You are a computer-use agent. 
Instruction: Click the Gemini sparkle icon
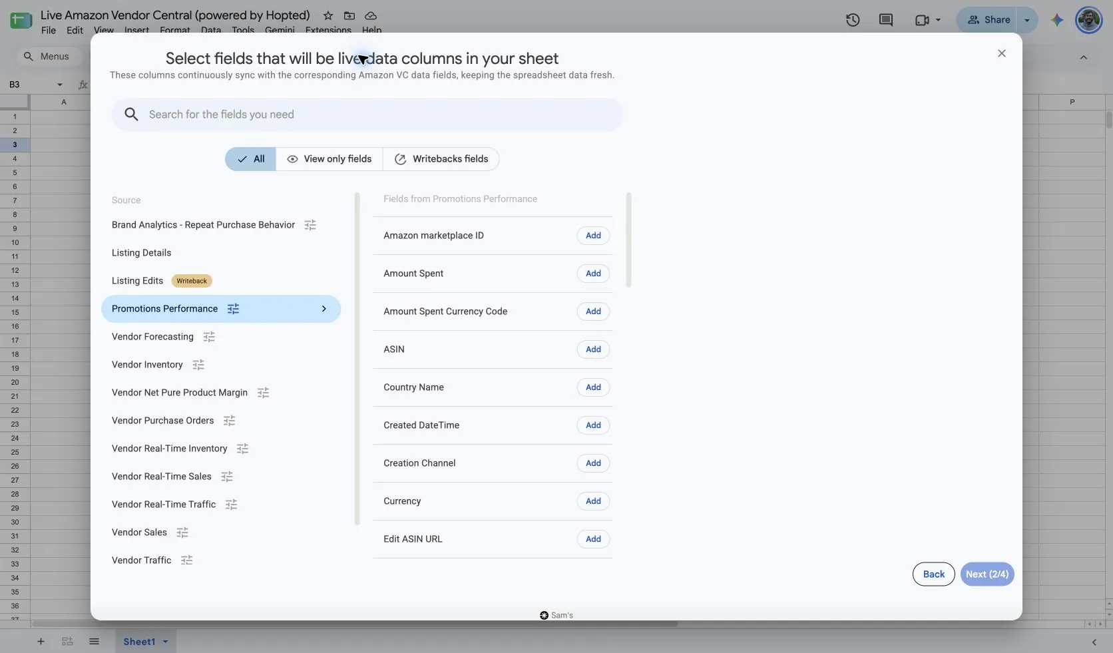(1057, 20)
